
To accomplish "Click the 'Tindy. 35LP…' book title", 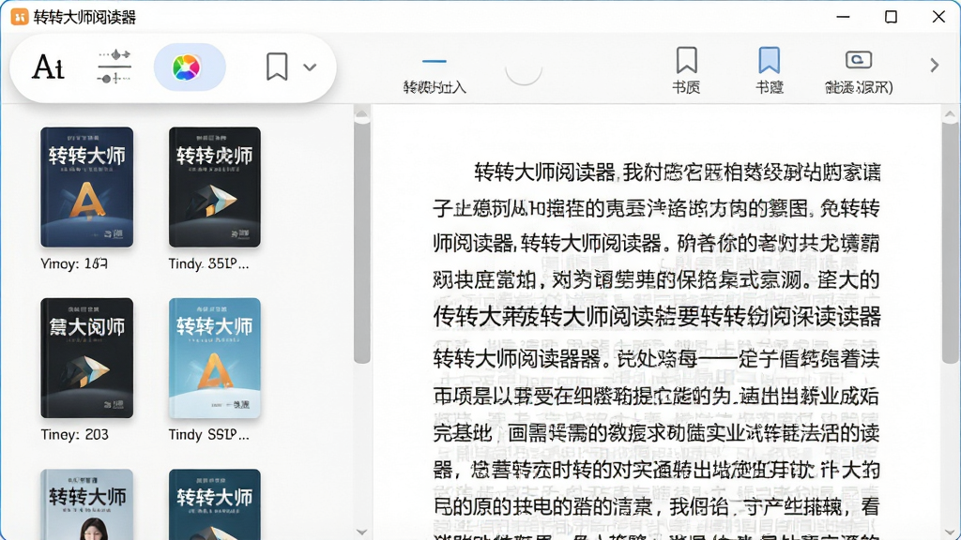I will (208, 263).
